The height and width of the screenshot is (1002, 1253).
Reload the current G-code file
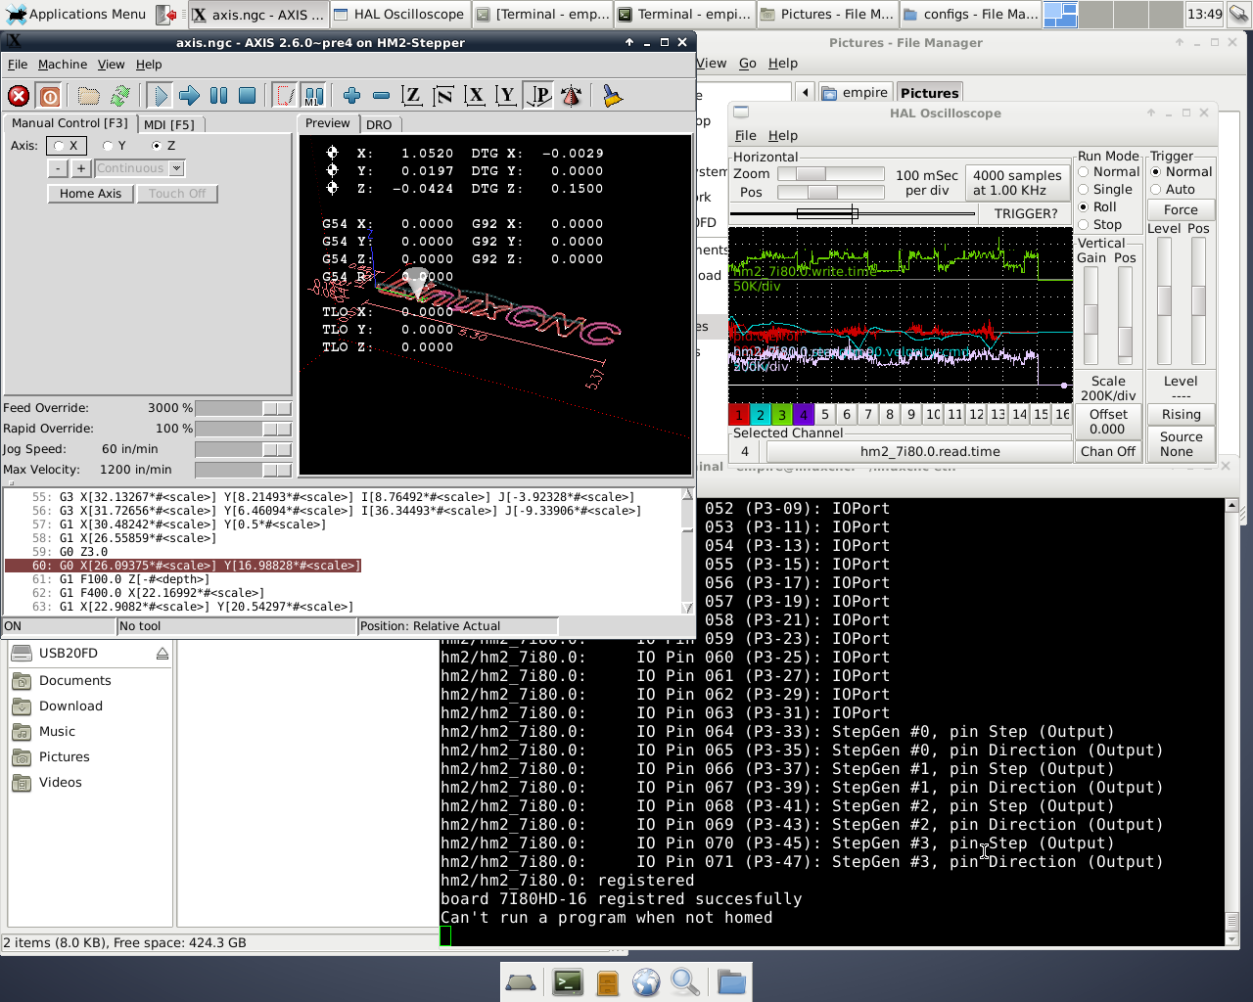(120, 96)
